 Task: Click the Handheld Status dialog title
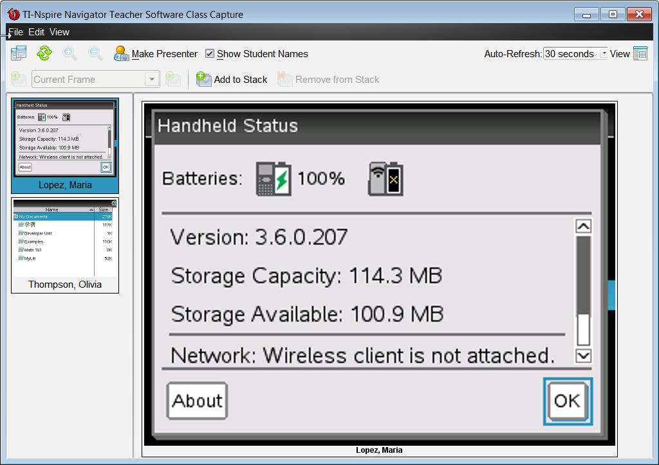pos(228,126)
